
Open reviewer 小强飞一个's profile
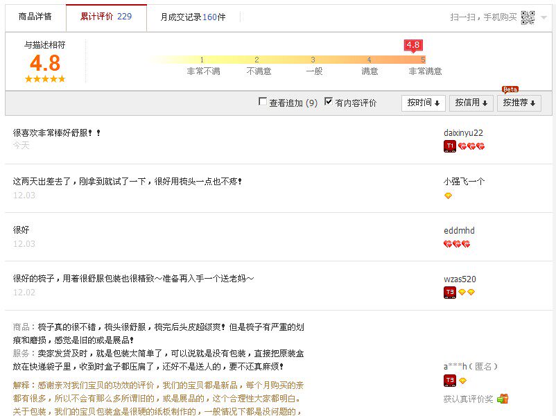464,182
